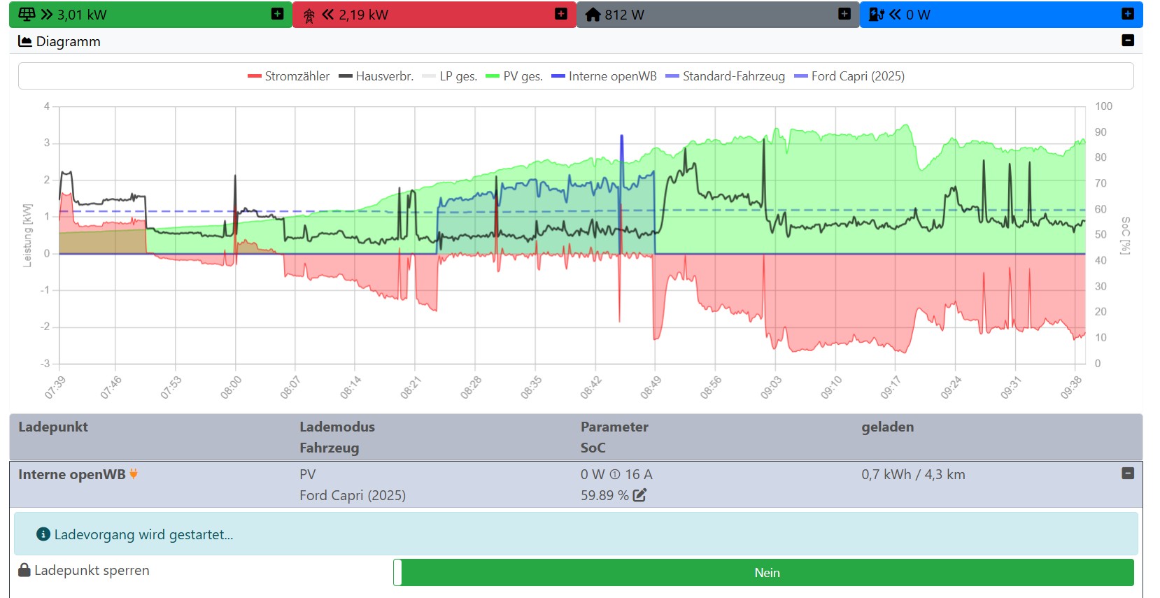The image size is (1160, 598).
Task: Toggle Stromzähler series visibility in legend
Action: 288,76
